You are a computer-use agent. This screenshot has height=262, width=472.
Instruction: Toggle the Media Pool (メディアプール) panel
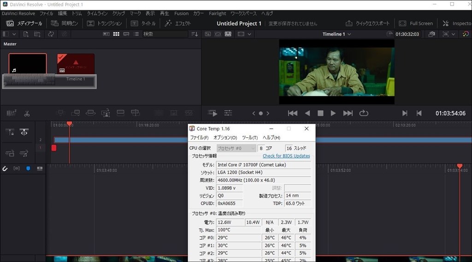(x=24, y=23)
